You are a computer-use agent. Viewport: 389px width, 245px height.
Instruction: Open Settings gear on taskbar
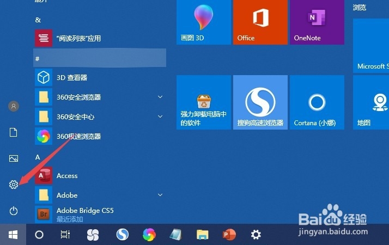256,235
